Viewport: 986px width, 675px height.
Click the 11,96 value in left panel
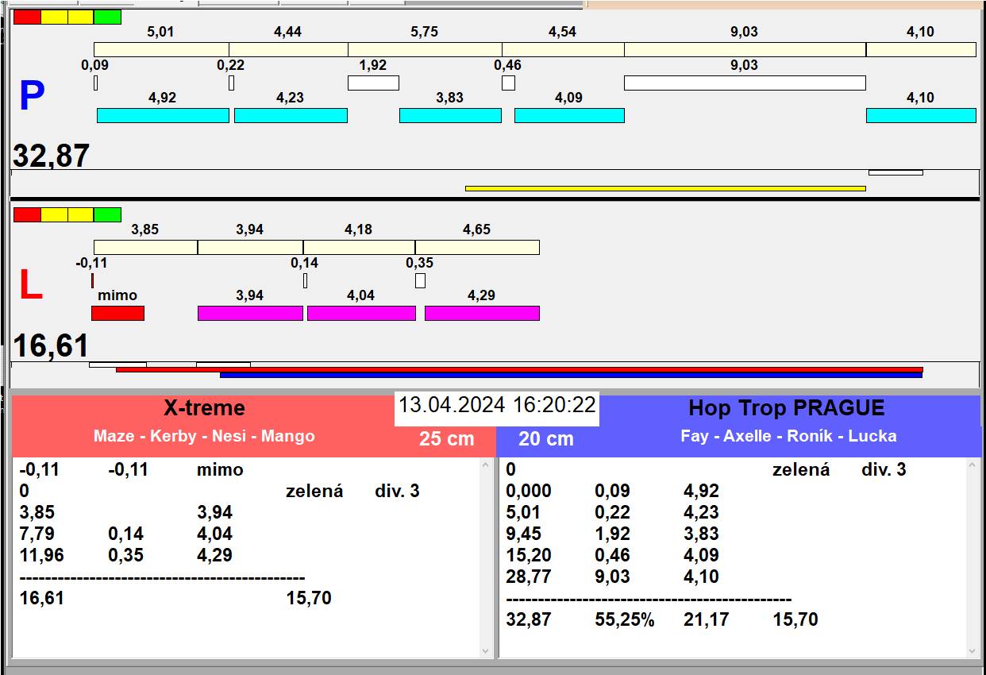[41, 555]
